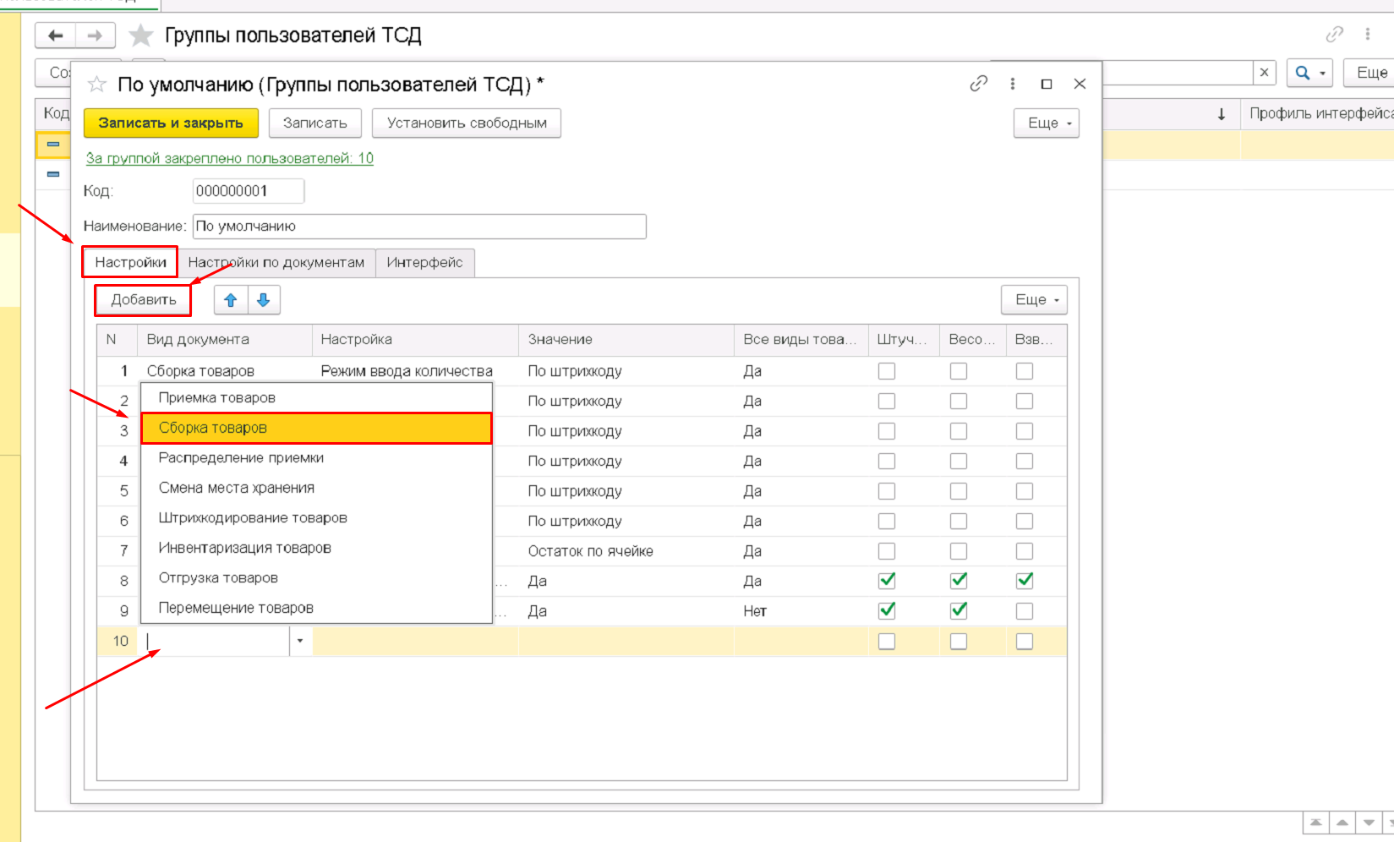
Task: Check the Весо. checkbox in row 1
Action: click(958, 371)
